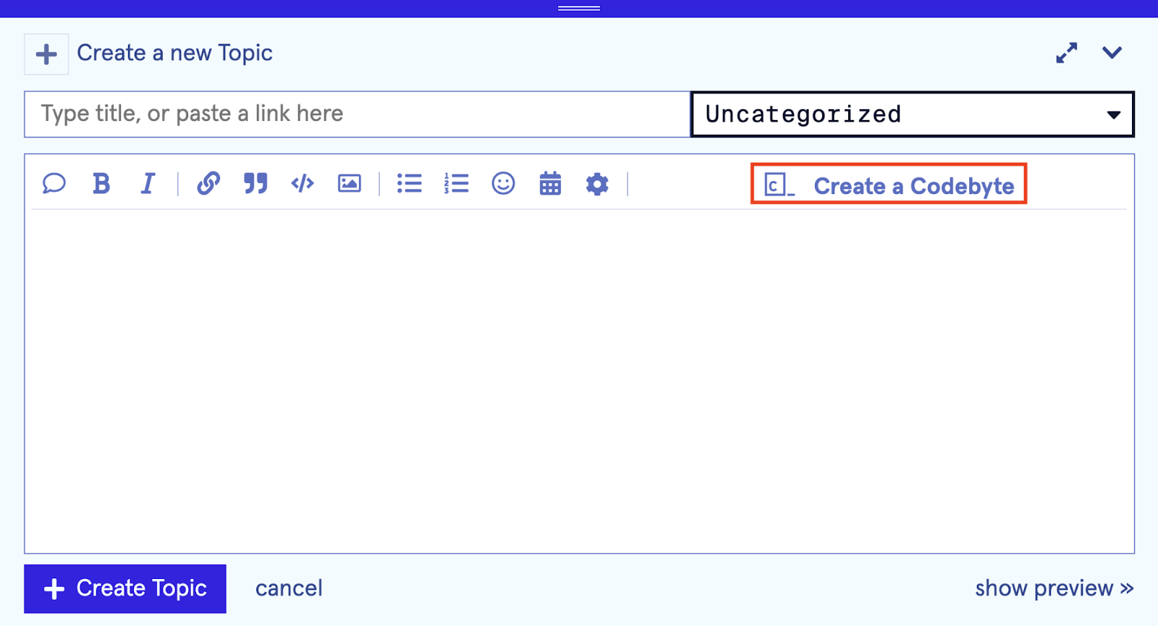Start a numbered list
Image resolution: width=1158 pixels, height=626 pixels.
click(457, 184)
